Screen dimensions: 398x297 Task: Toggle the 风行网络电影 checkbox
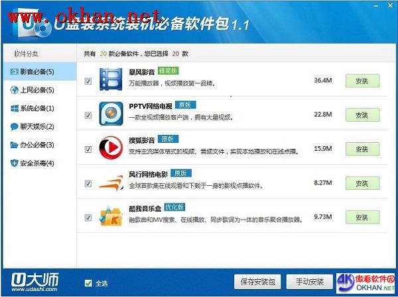click(x=88, y=183)
